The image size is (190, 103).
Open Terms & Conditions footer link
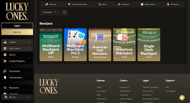[150, 87]
